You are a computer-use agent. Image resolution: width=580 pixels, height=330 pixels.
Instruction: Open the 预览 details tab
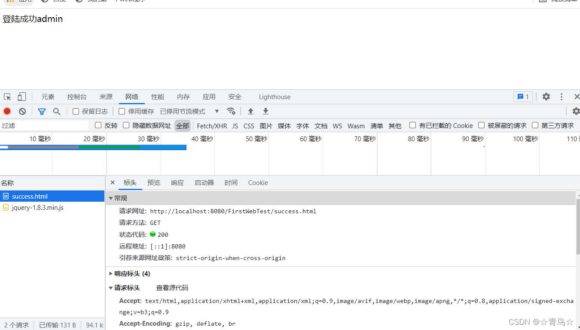point(154,182)
